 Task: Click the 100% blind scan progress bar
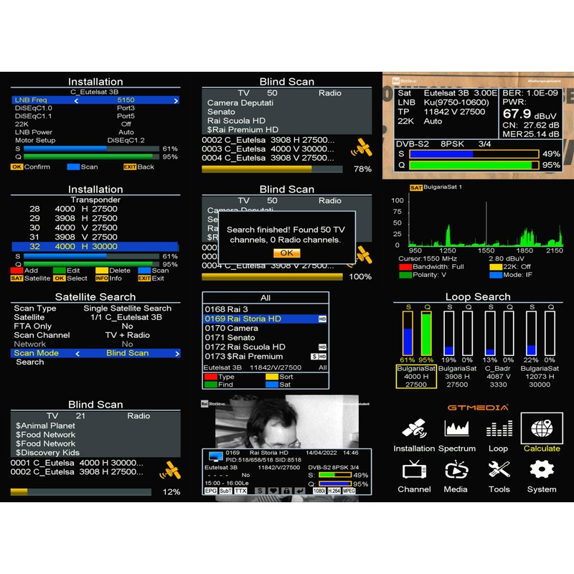click(x=272, y=277)
